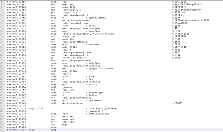The width and height of the screenshot is (223, 132).
Task: Select the sub_4010EA call target
Action: pos(70,71)
